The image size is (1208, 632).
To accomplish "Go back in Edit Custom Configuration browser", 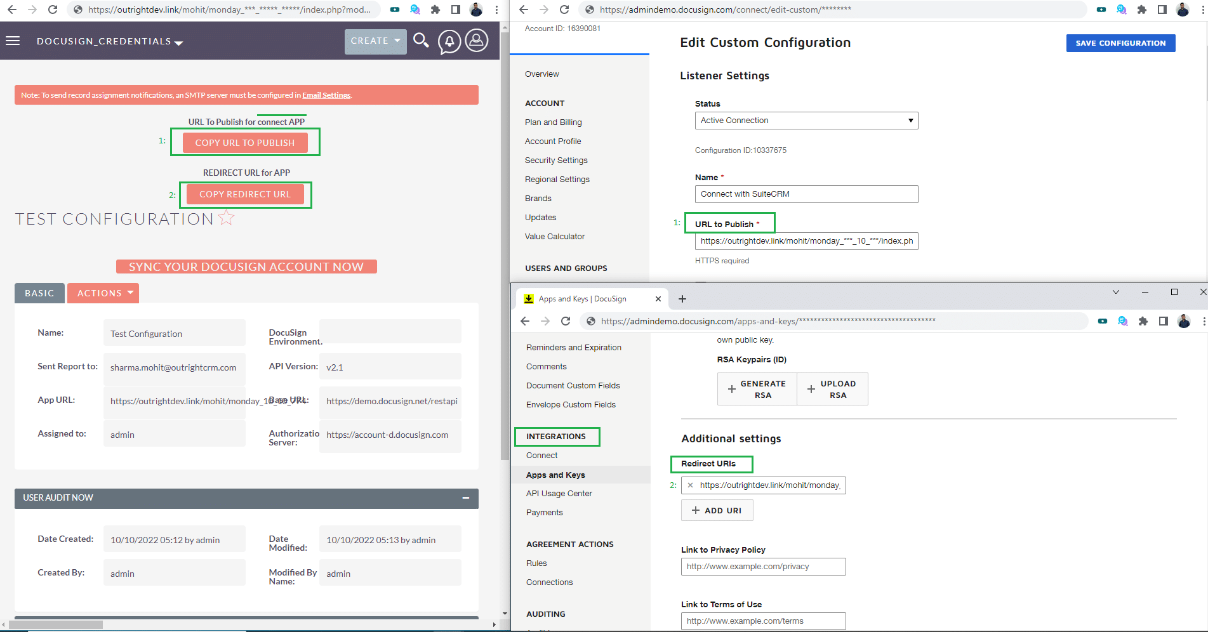I will [x=524, y=10].
